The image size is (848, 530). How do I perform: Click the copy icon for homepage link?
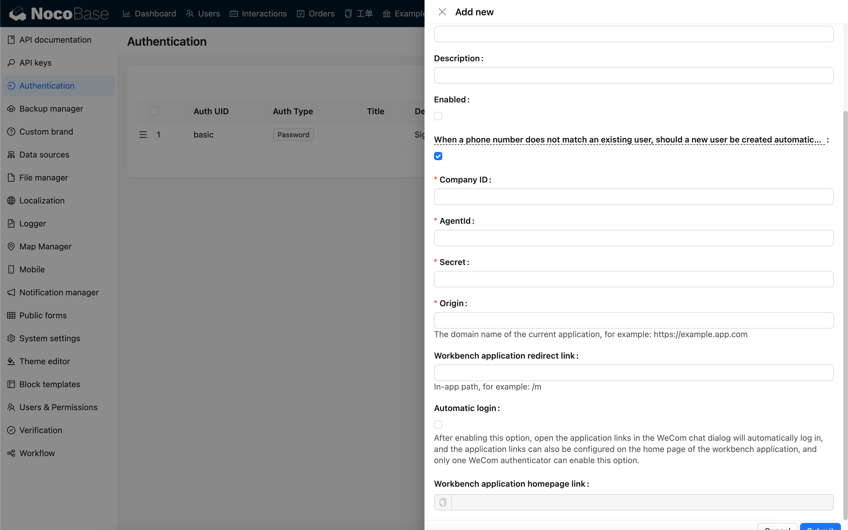443,502
